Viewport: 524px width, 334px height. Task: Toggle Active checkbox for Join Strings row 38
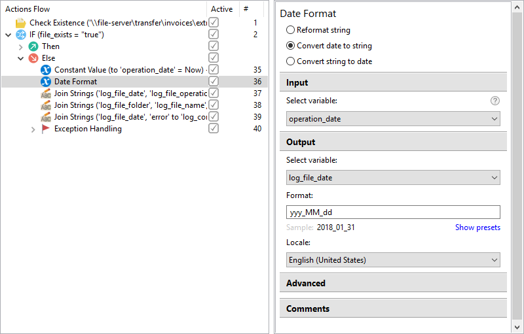(x=214, y=105)
